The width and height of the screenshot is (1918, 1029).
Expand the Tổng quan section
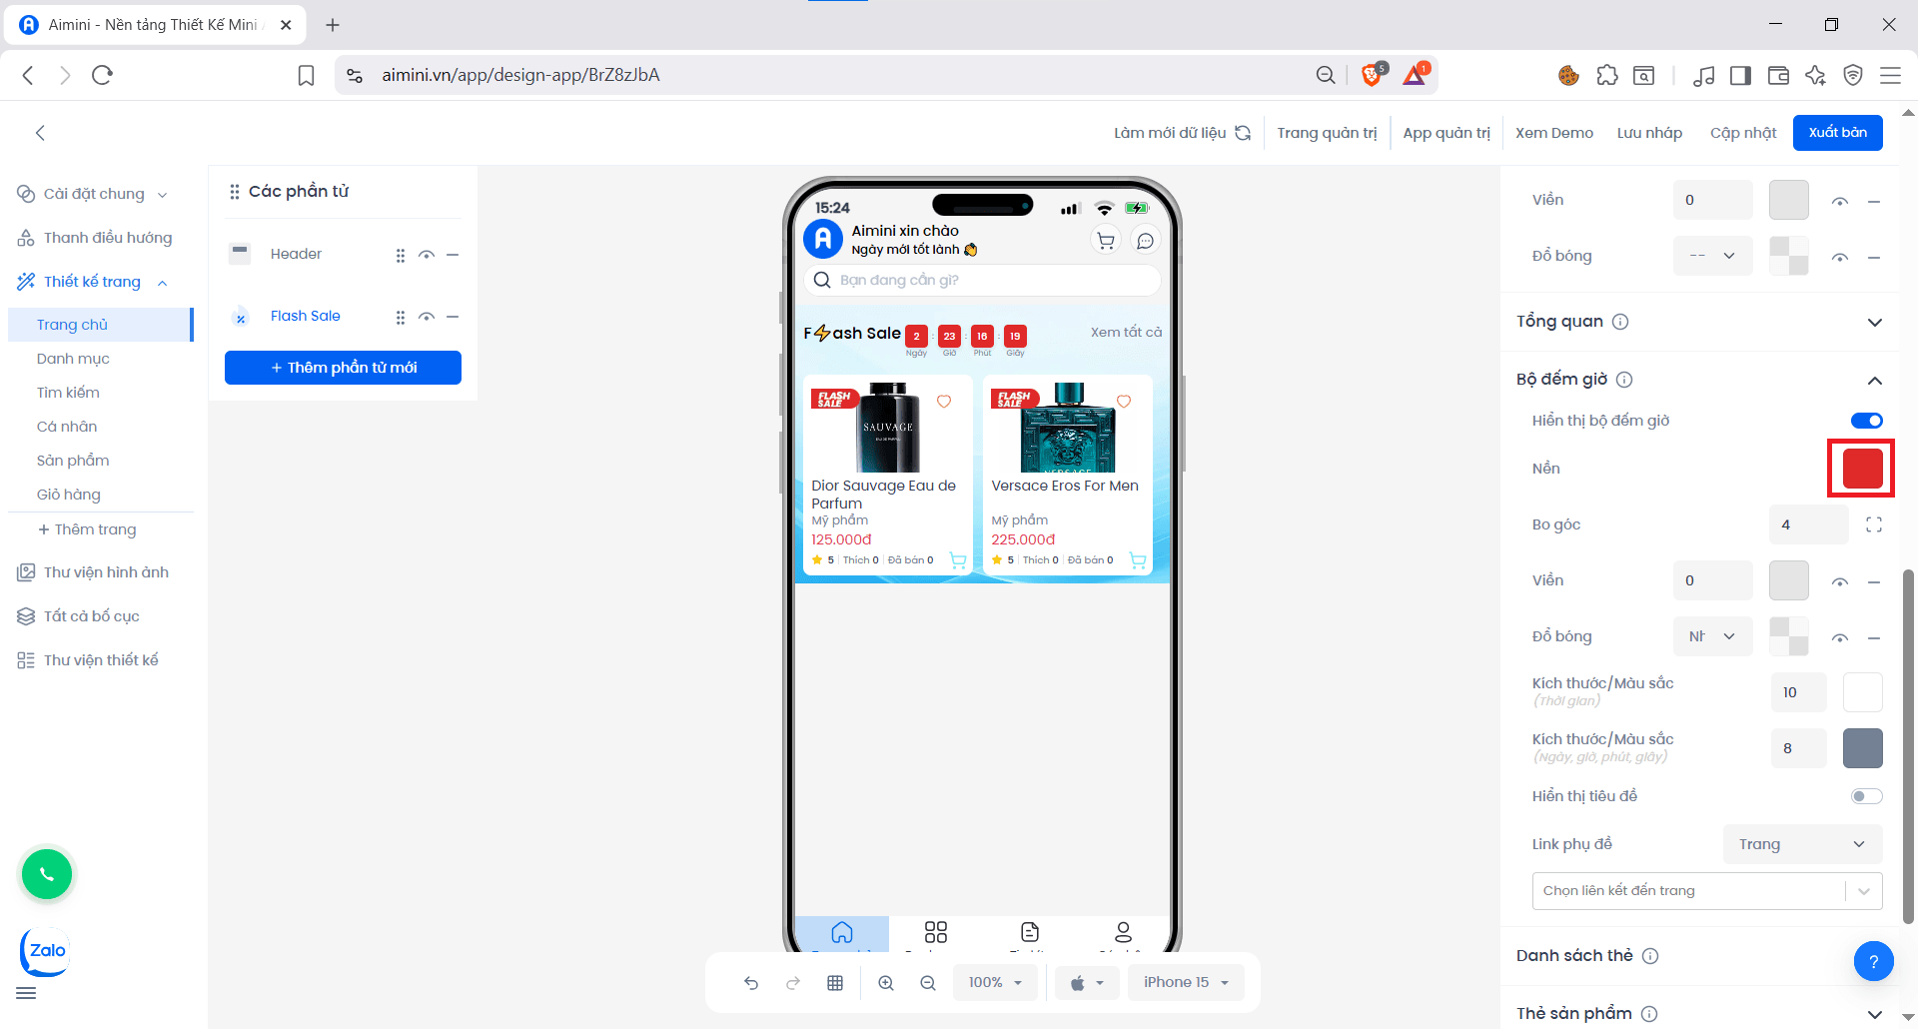[1874, 322]
